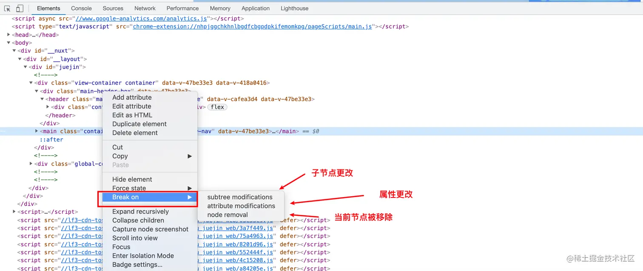Collapse the view-container div node
This screenshot has height=271, width=643.
[31, 83]
